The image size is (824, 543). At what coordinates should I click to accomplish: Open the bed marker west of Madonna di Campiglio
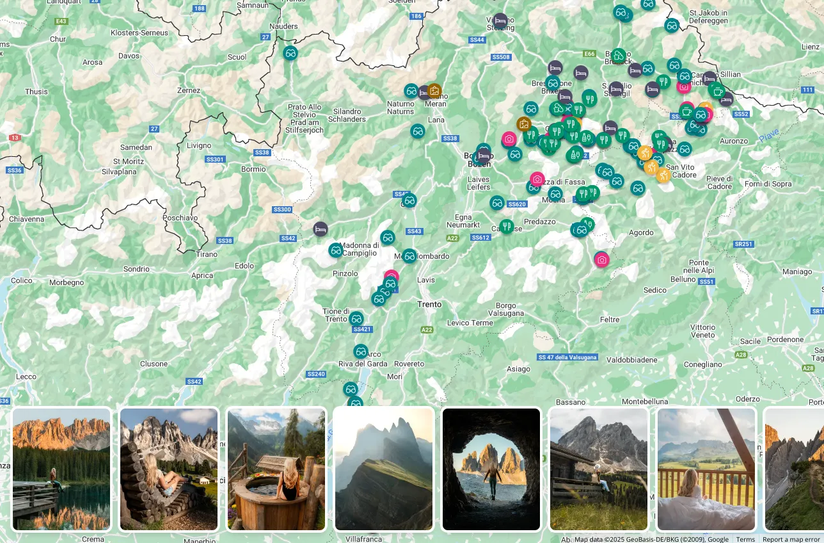point(321,229)
